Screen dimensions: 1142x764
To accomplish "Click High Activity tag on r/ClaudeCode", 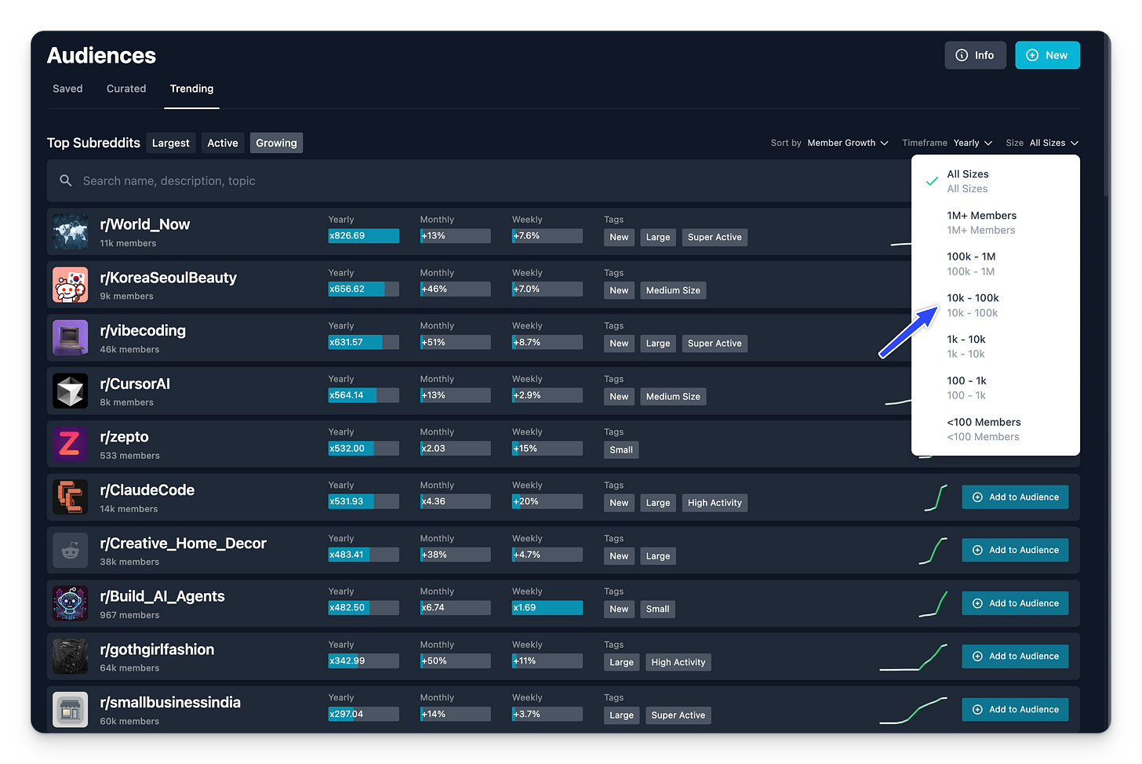I will [x=715, y=503].
